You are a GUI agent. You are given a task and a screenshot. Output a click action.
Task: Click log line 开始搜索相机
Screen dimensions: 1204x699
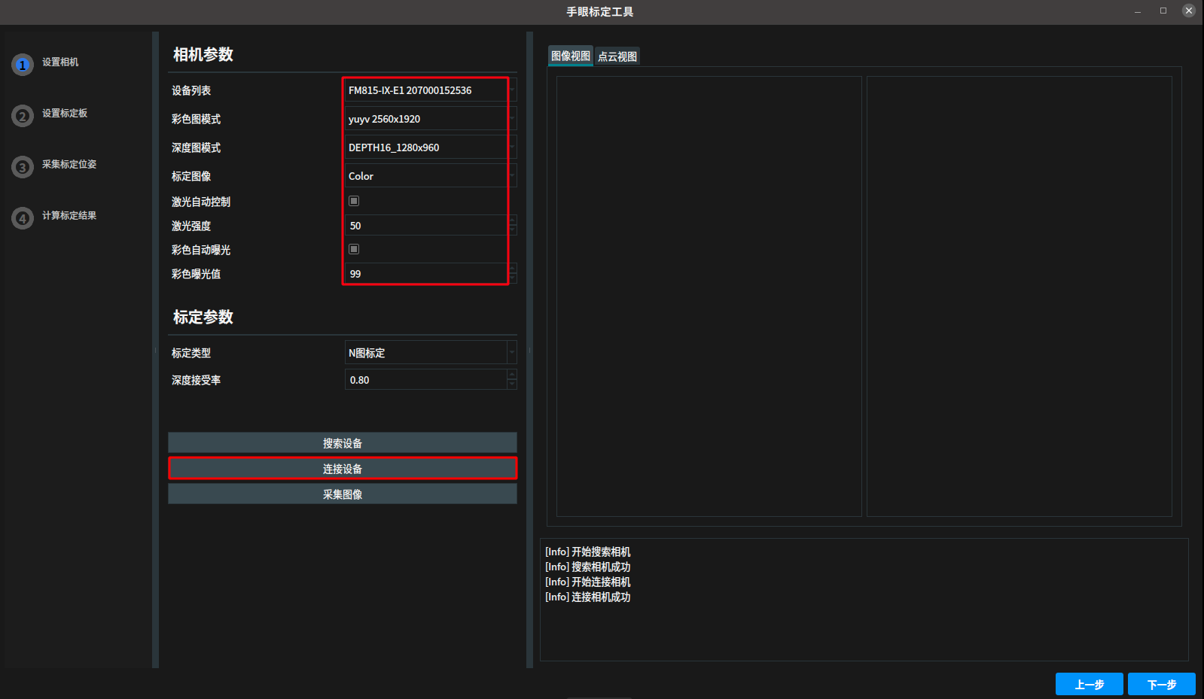(588, 552)
